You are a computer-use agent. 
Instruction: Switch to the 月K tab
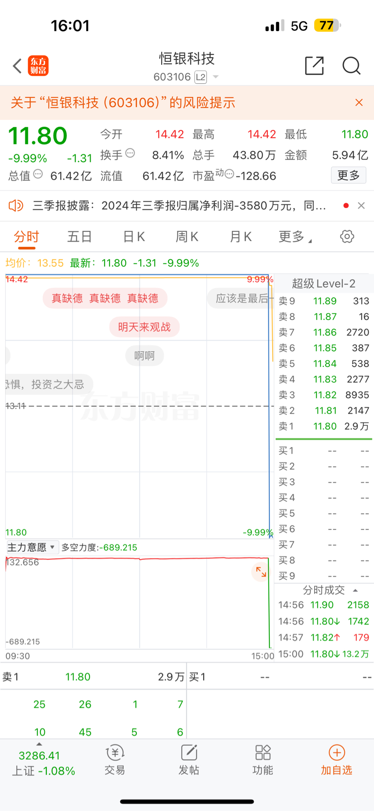point(241,237)
